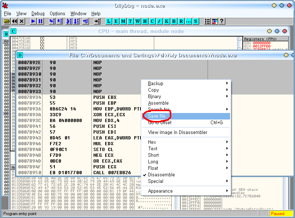This screenshot has height=218, width=295.
Task: Open appearance color grid icon
Action: pyautogui.click(x=215, y=21)
